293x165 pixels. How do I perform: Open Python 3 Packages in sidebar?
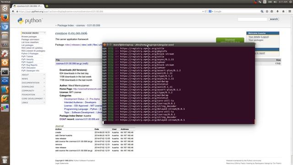coord(30,54)
